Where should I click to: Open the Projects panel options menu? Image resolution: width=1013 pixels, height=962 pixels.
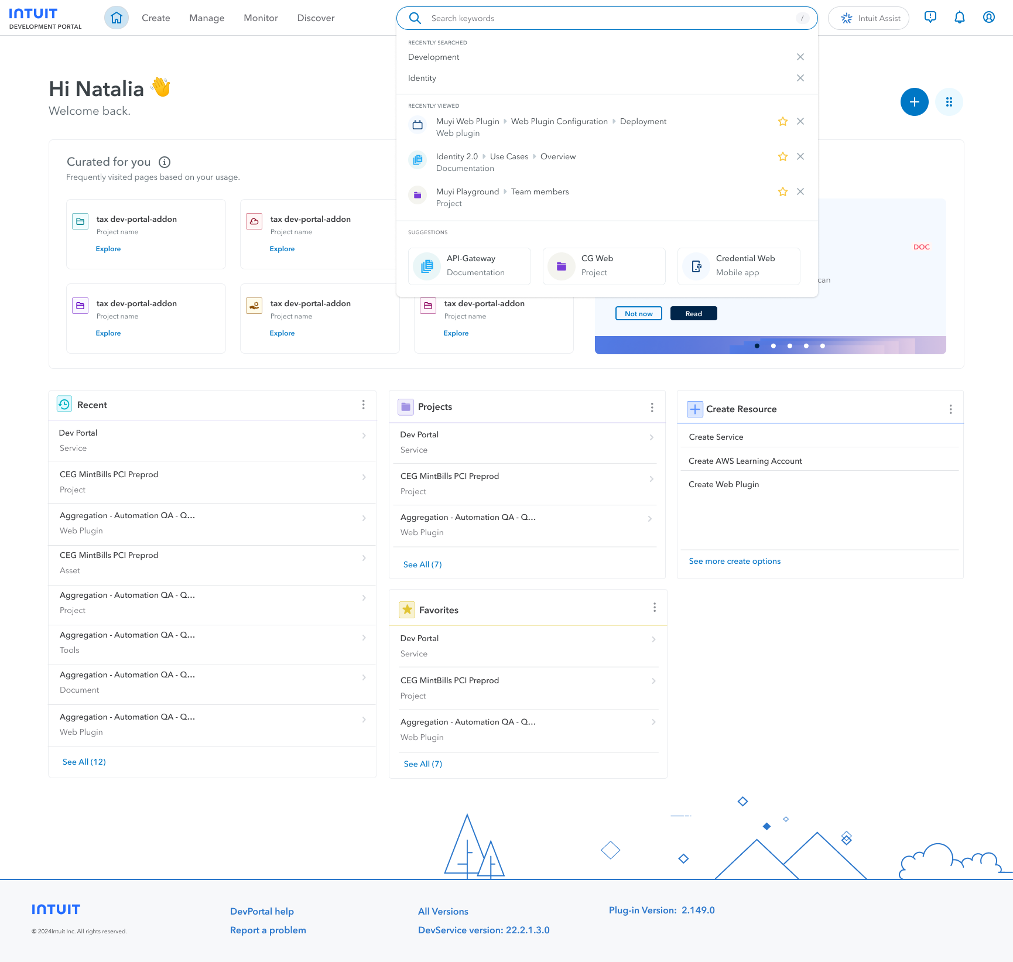(652, 408)
